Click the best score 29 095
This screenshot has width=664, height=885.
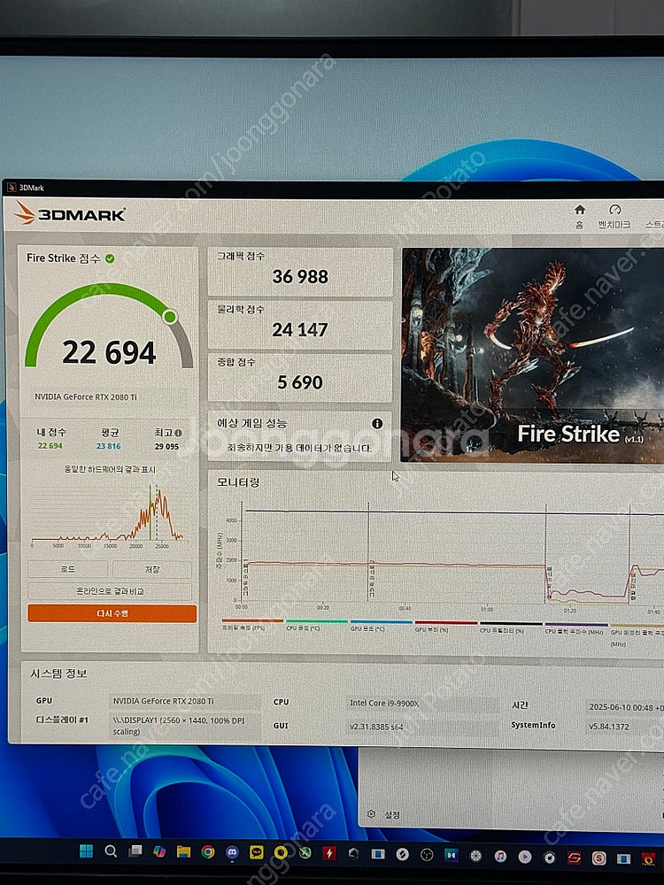click(166, 446)
